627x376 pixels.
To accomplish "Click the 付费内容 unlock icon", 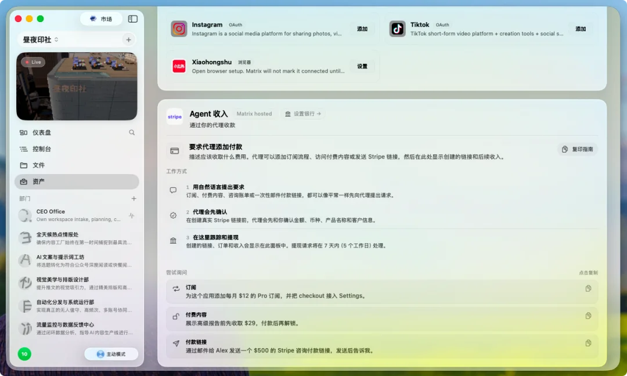I will coord(176,316).
